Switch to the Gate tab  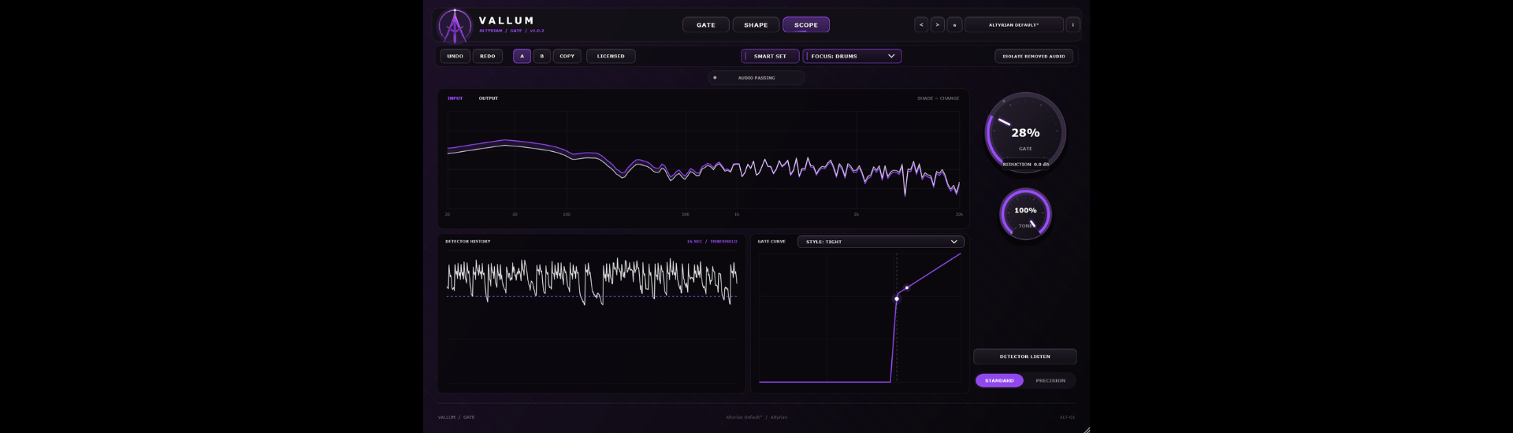click(706, 25)
